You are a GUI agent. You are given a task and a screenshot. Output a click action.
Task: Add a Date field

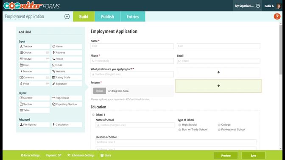[x=34, y=65]
